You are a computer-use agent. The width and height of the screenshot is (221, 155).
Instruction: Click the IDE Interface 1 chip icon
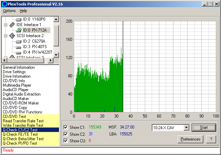tap(12, 25)
